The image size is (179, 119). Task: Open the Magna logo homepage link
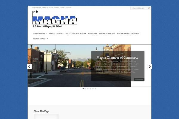pyautogui.click(x=55, y=19)
